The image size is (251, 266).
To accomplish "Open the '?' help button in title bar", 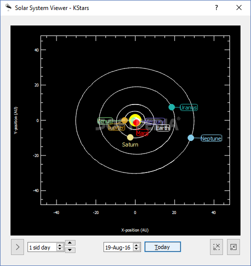I will pos(216,7).
